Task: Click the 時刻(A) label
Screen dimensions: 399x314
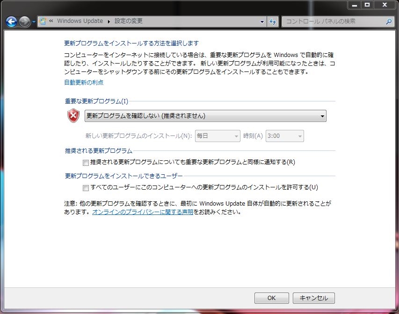Action: click(253, 136)
